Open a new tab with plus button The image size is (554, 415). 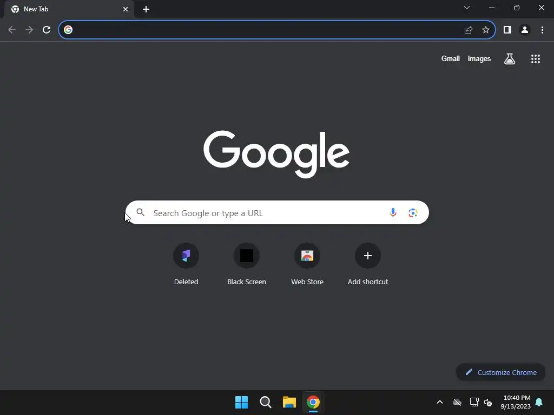click(x=146, y=9)
